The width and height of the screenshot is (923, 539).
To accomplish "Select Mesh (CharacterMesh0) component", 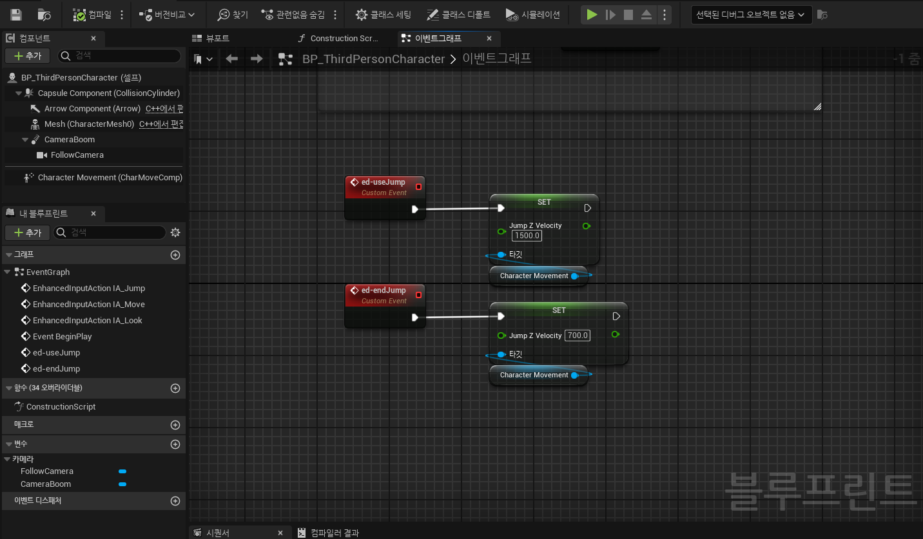I will tap(89, 124).
